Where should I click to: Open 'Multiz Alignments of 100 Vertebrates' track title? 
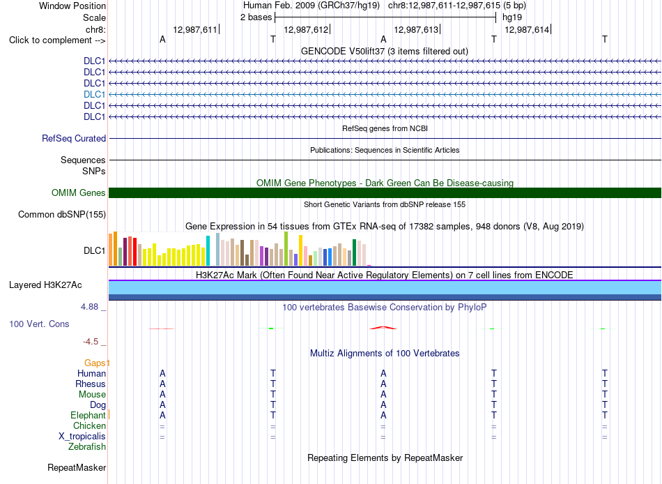click(385, 354)
